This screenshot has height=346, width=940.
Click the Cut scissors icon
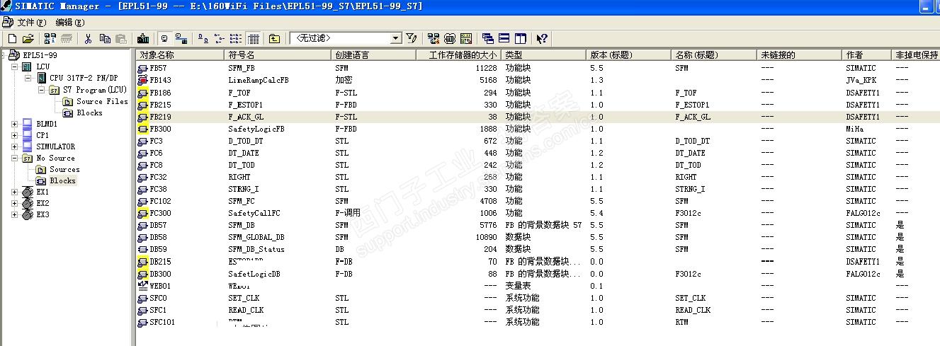89,38
